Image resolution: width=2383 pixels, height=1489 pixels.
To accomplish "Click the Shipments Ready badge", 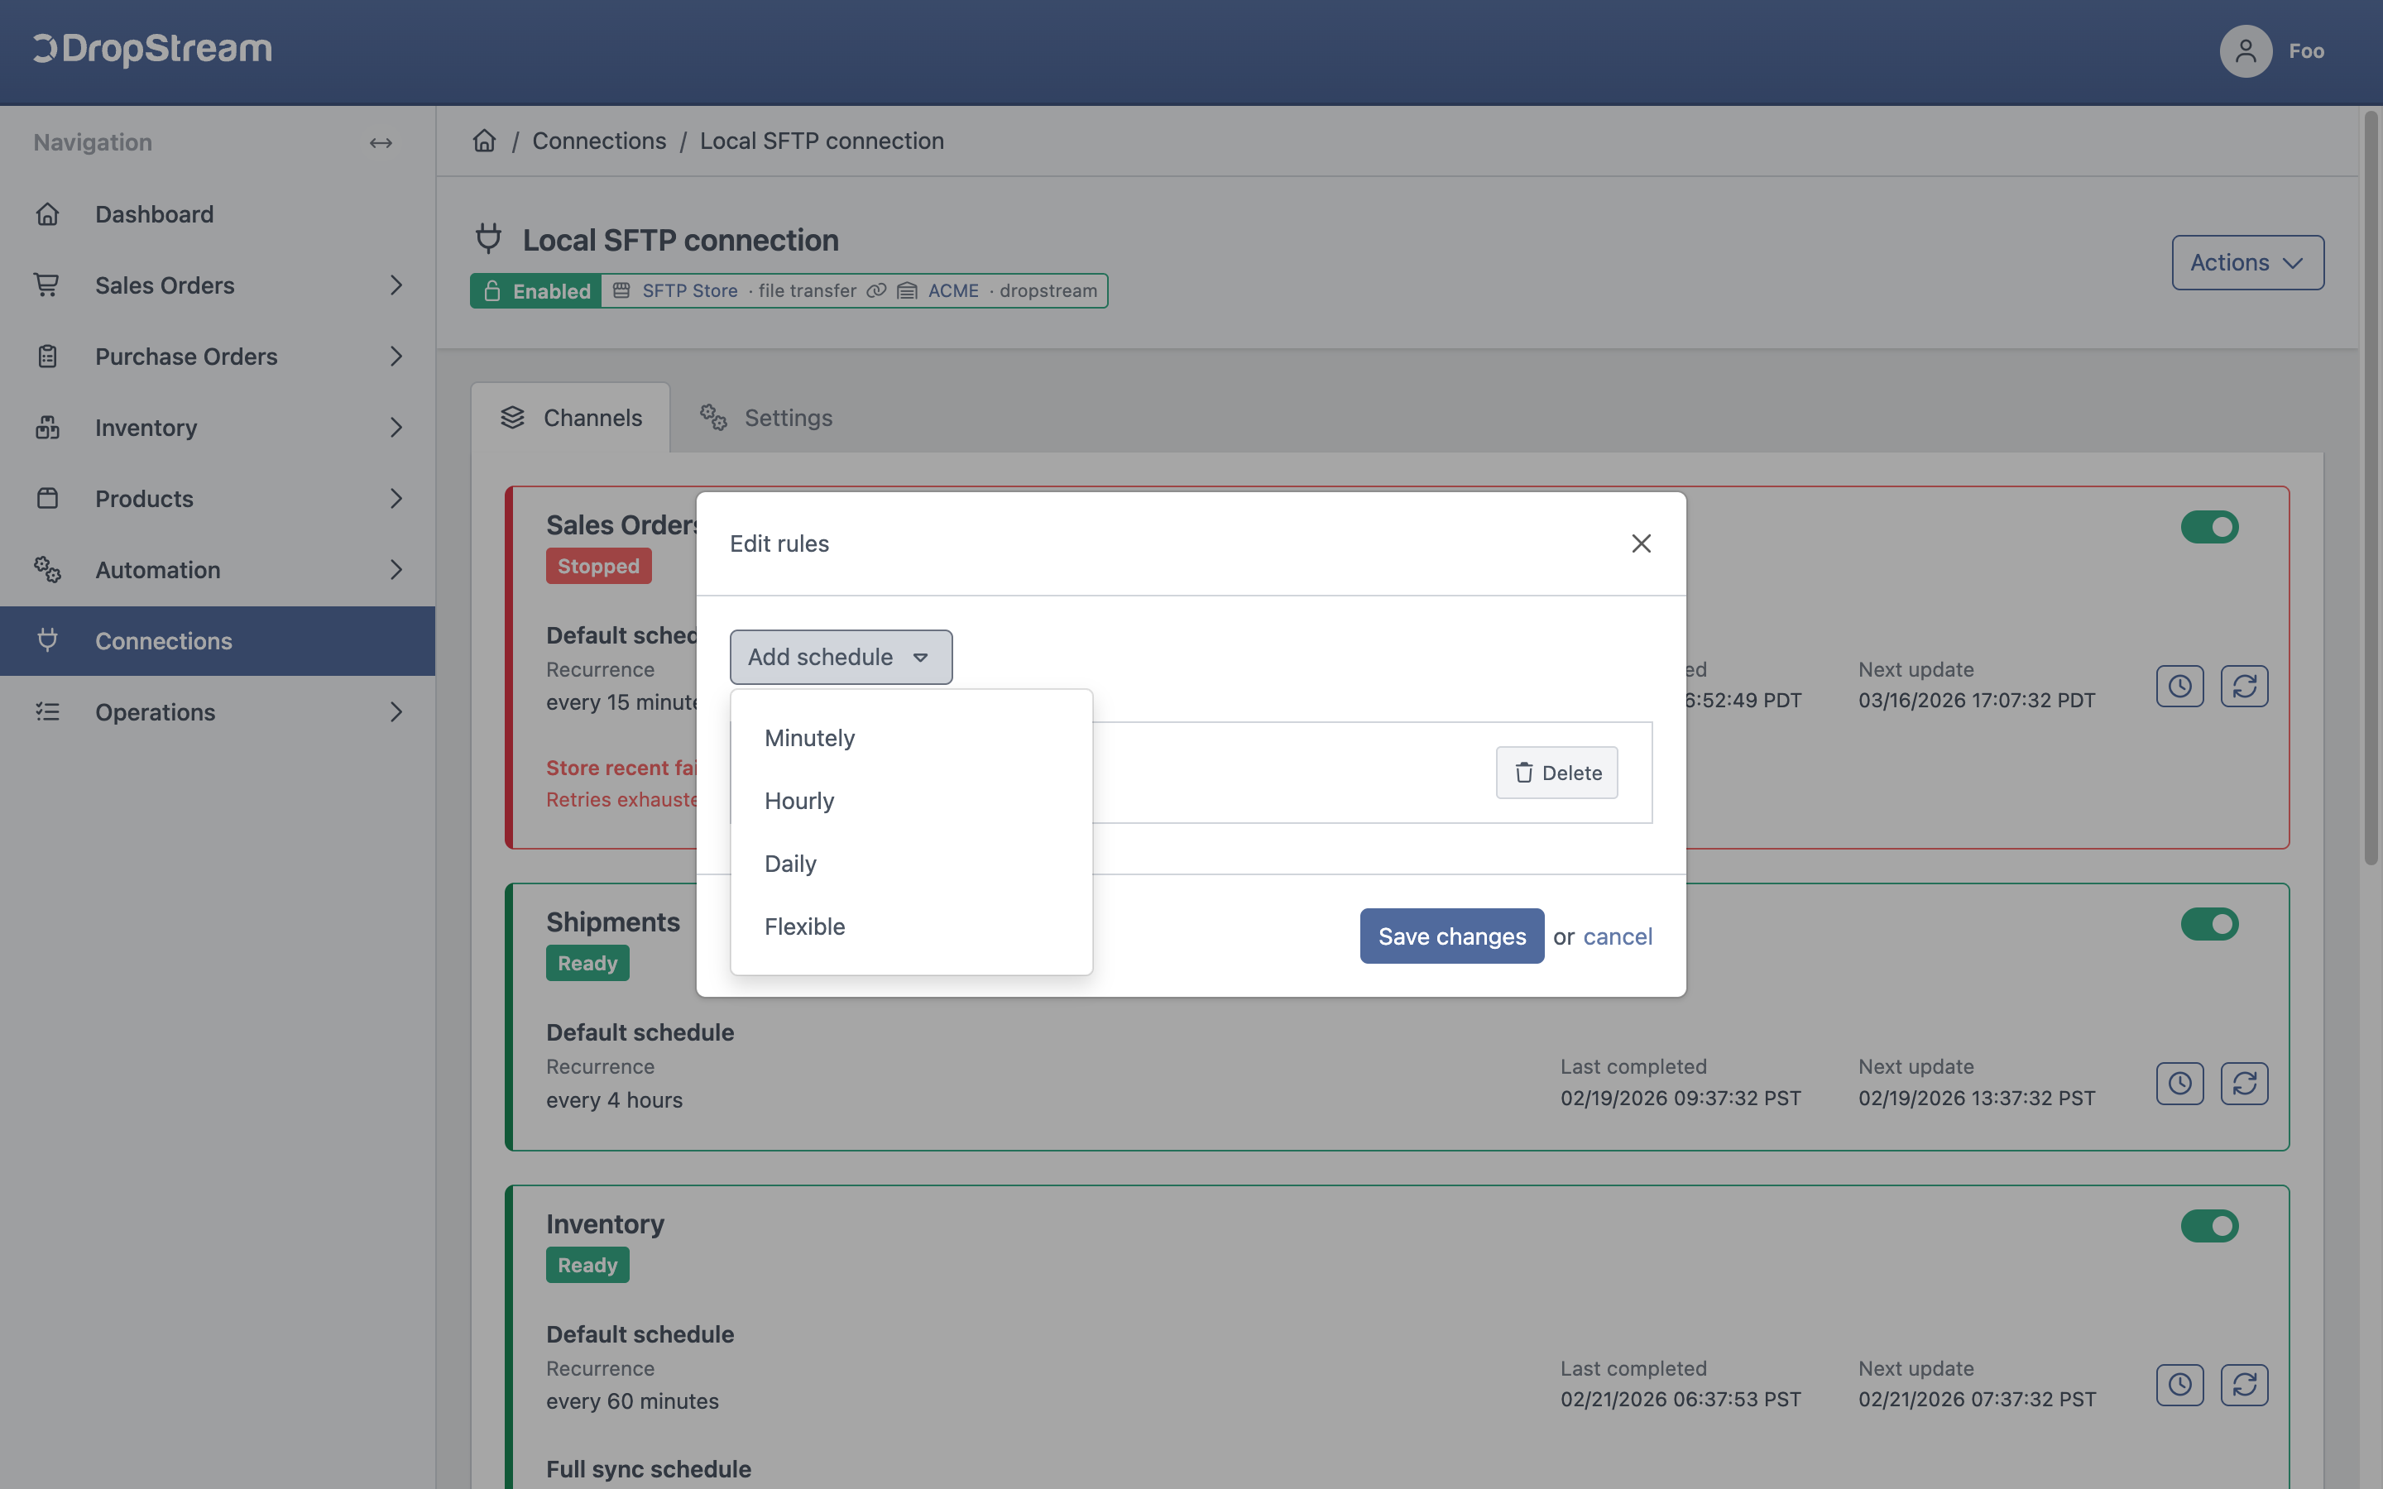I will [587, 963].
